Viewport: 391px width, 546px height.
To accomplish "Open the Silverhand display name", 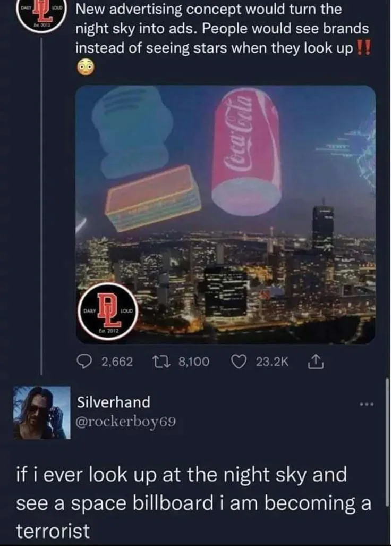I will click(113, 402).
